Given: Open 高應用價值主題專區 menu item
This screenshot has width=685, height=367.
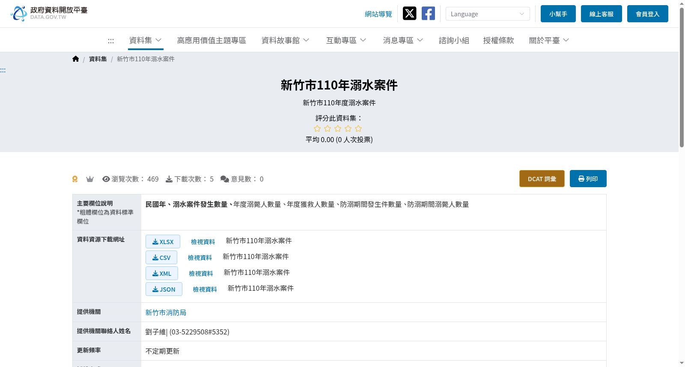Looking at the screenshot, I should [211, 40].
